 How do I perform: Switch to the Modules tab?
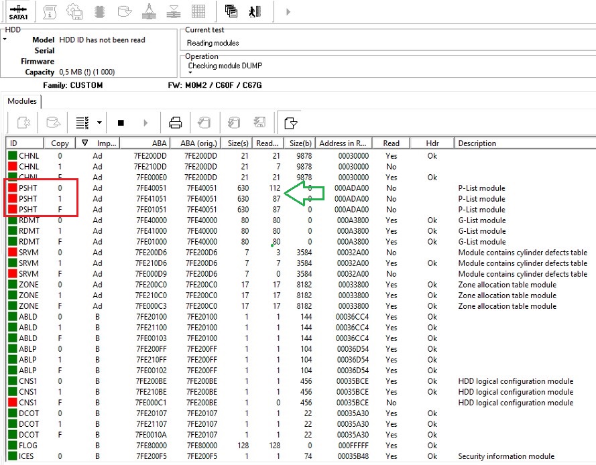[22, 101]
